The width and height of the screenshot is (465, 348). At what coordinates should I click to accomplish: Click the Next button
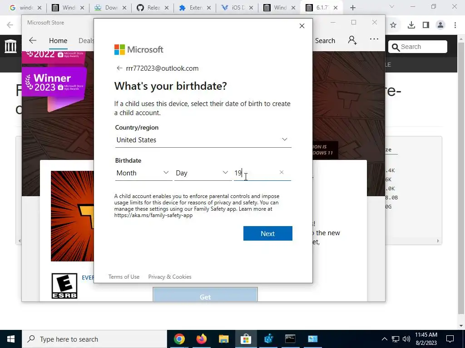(x=268, y=233)
